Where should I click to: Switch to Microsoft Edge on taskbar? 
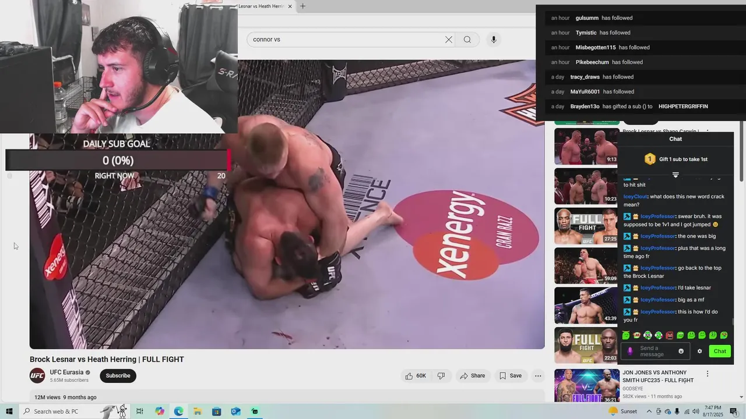(x=178, y=411)
